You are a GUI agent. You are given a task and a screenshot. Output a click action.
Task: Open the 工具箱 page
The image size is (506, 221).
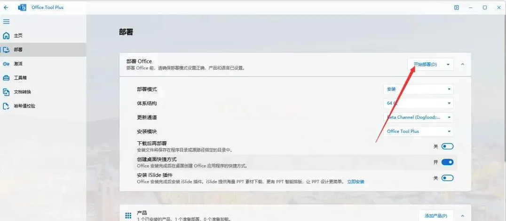pyautogui.click(x=43, y=78)
